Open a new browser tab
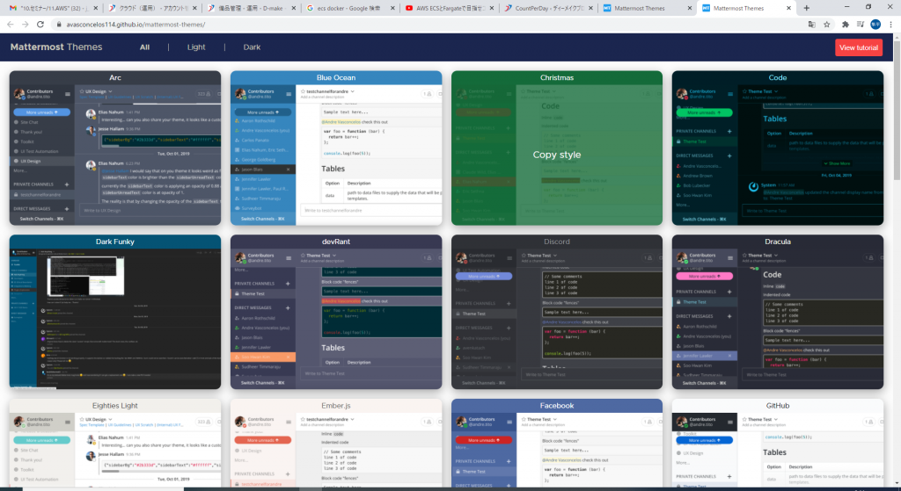 coord(806,8)
